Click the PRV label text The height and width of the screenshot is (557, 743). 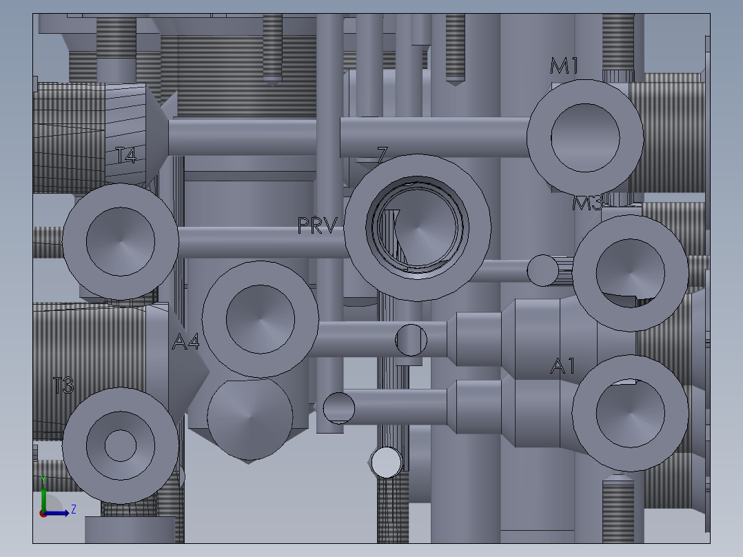(x=318, y=225)
